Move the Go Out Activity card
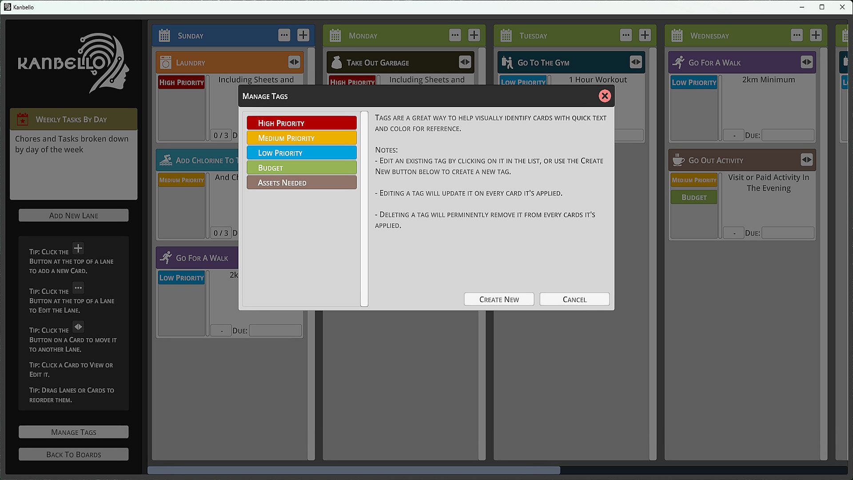This screenshot has height=480, width=853. 806,160
